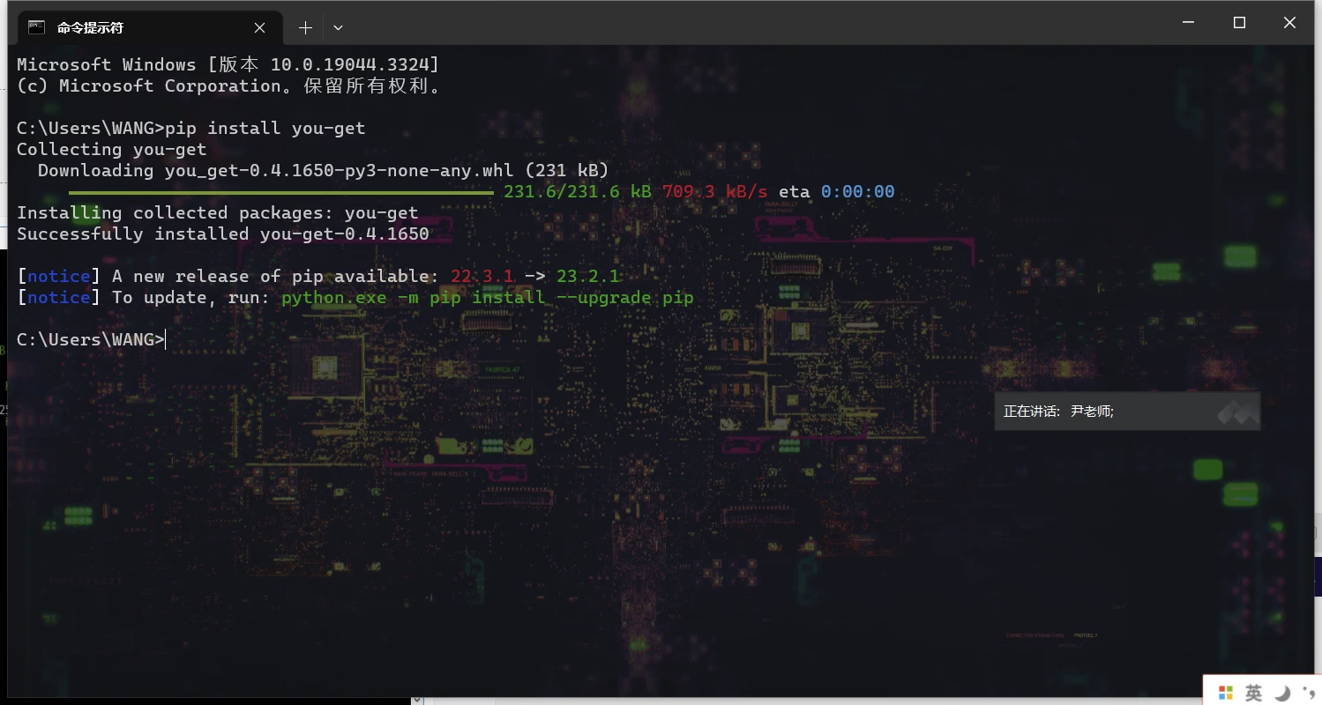Expand the new-tab profile dropdown chevron
Viewport: 1322px width, 705px height.
(338, 27)
